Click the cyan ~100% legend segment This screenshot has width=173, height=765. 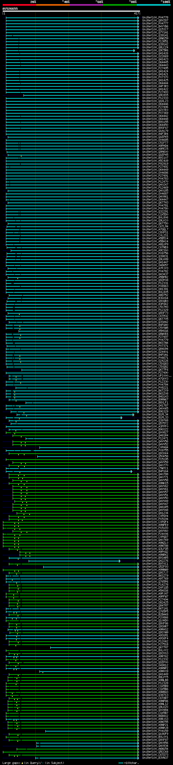click(154, 5)
